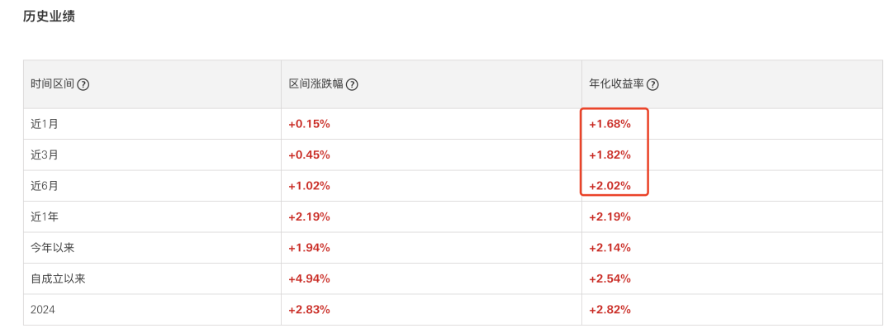Select the 近3月 row label
The height and width of the screenshot is (333, 892).
click(45, 155)
